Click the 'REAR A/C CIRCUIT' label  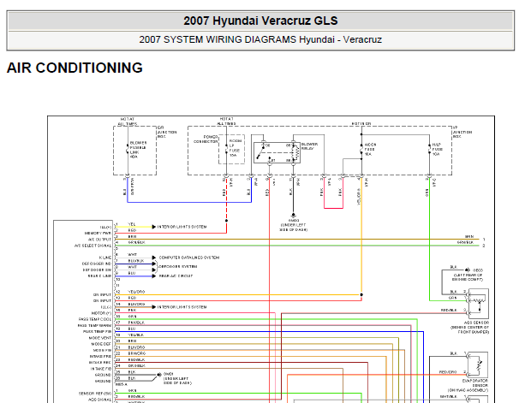(176, 276)
